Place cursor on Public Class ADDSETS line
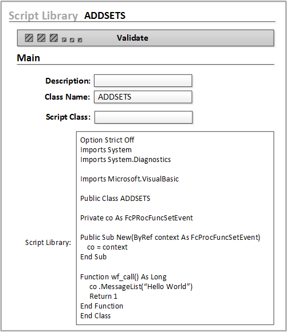 (115, 199)
